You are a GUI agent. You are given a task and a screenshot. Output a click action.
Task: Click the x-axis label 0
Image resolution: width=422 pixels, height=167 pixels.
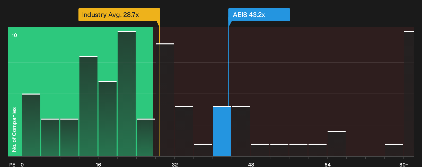tap(22, 164)
